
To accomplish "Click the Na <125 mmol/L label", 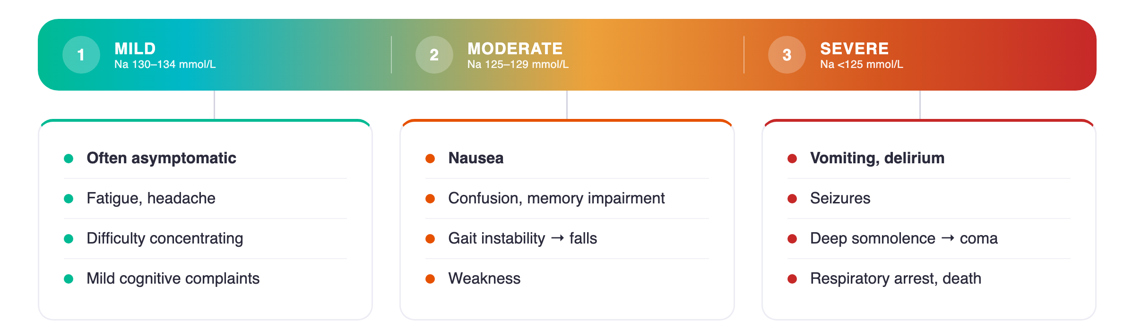I will pos(861,65).
